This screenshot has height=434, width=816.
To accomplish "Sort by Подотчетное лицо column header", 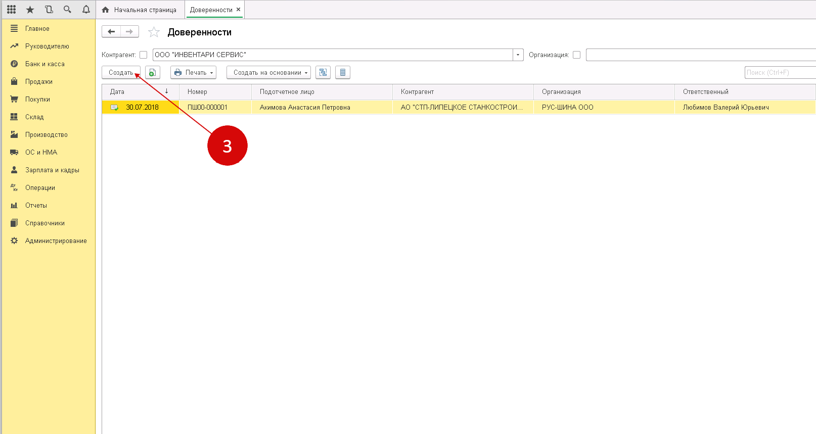I will tap(322, 92).
